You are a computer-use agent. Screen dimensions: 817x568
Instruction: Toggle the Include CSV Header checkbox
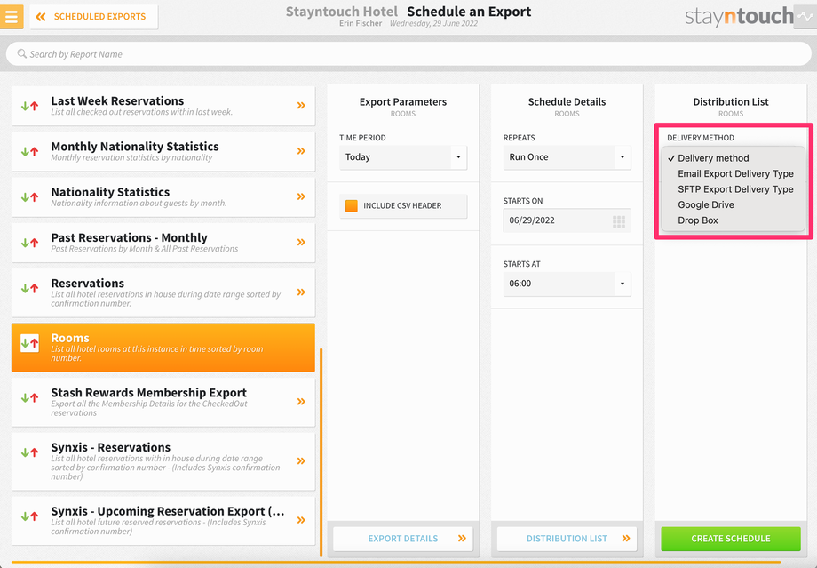[352, 205]
